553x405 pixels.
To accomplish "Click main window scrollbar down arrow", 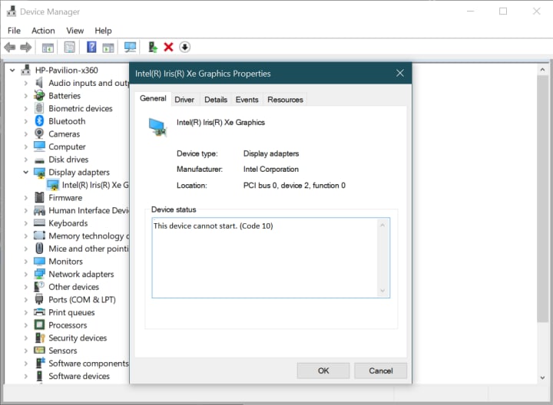I will [x=542, y=377].
